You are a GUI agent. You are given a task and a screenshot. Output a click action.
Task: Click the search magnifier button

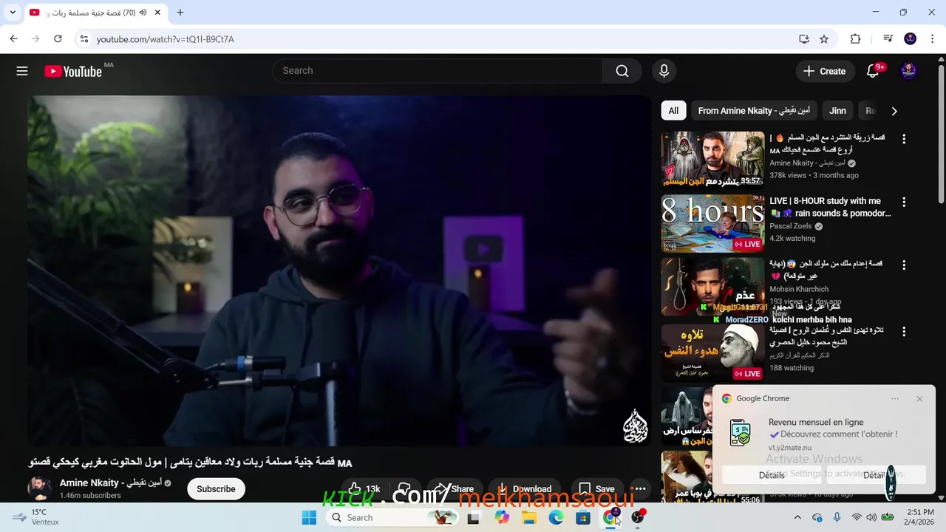point(622,71)
